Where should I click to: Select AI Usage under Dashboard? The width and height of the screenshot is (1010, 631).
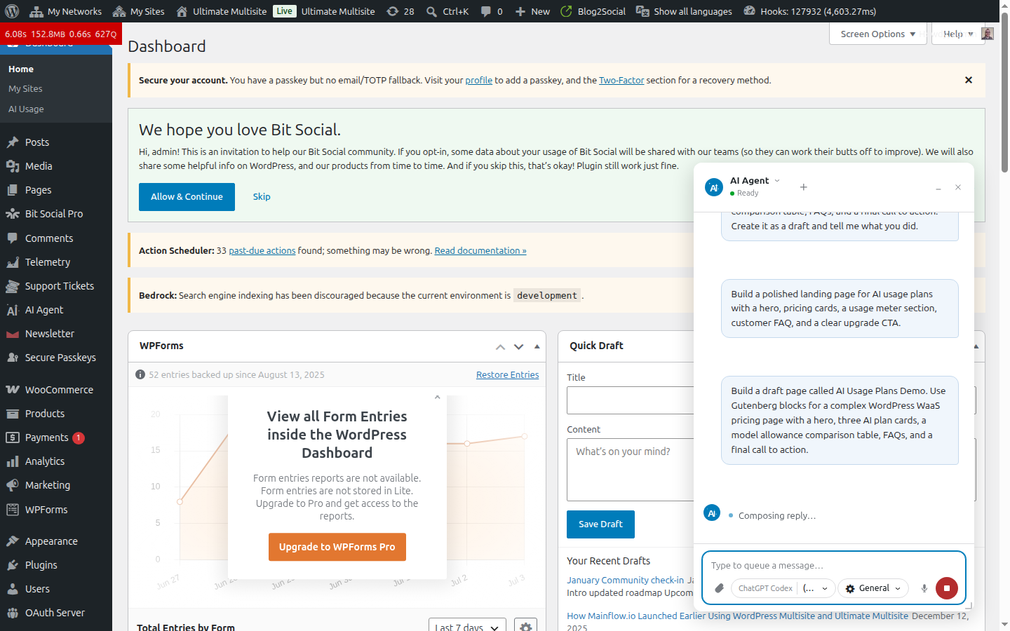tap(26, 109)
